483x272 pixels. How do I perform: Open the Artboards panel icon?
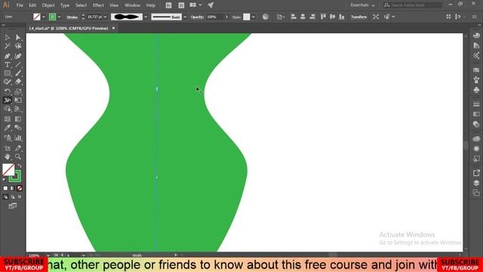pos(476,193)
